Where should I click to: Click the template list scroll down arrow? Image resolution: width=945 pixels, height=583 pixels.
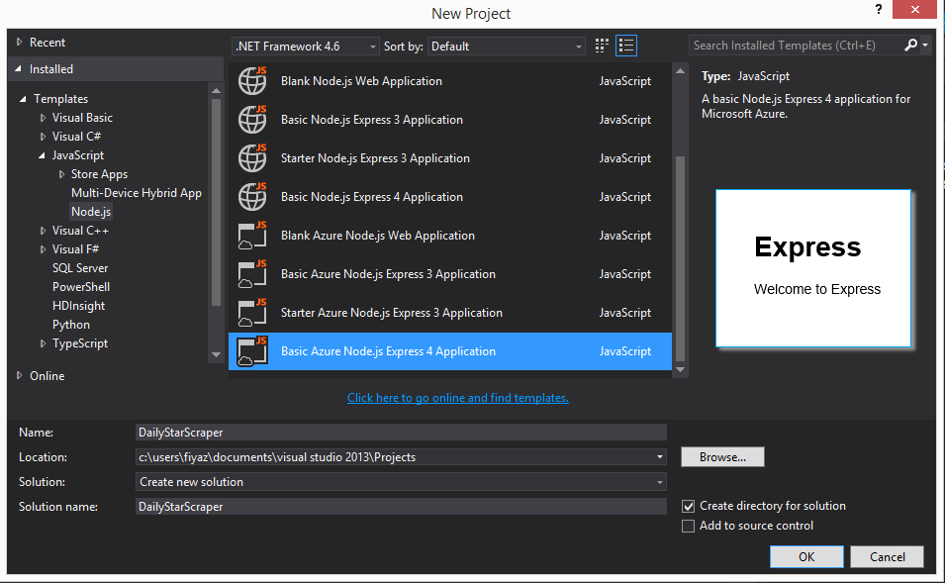(680, 369)
